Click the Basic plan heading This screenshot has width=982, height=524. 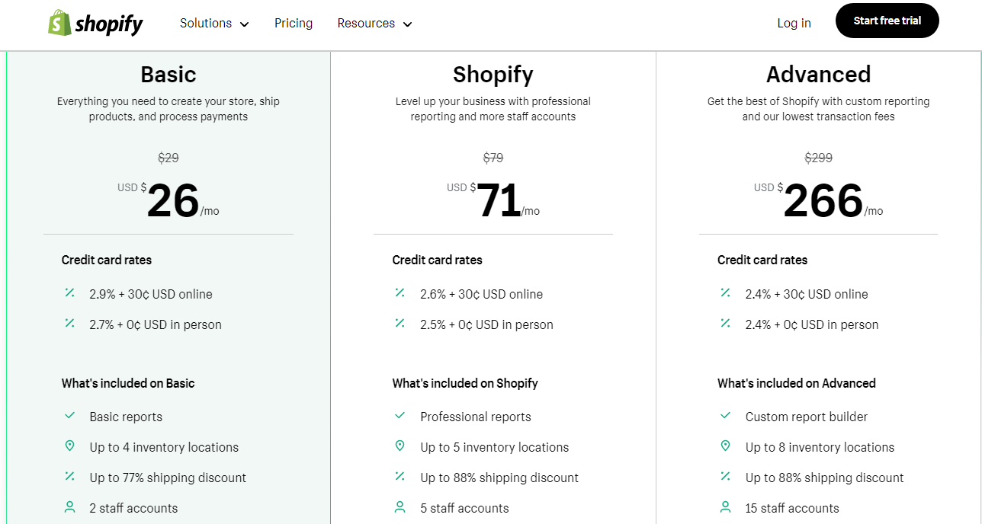[x=168, y=75]
